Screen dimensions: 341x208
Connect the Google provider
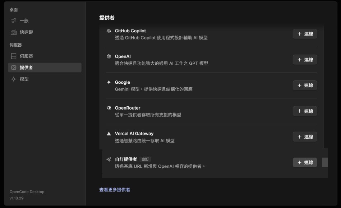[x=305, y=85]
